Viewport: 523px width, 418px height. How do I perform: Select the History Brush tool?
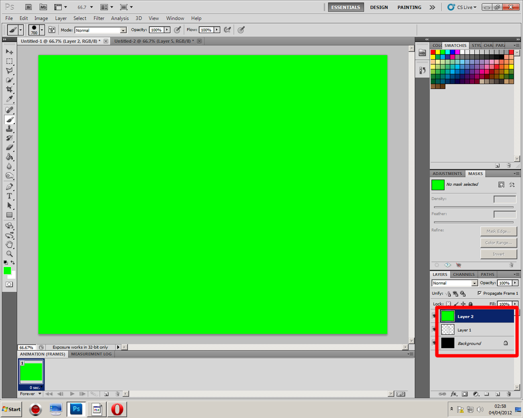[x=9, y=138]
